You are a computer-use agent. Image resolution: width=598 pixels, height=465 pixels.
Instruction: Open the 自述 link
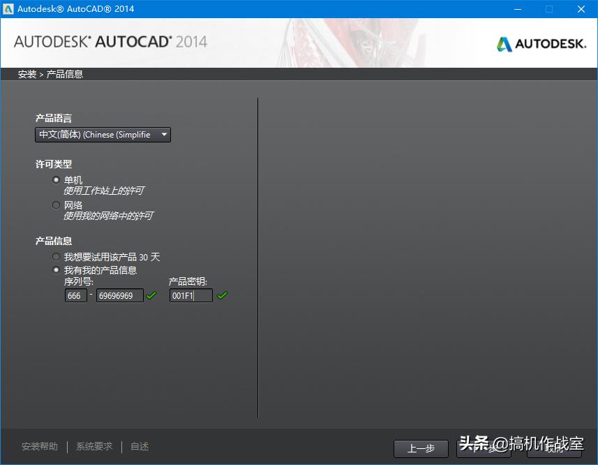point(139,446)
